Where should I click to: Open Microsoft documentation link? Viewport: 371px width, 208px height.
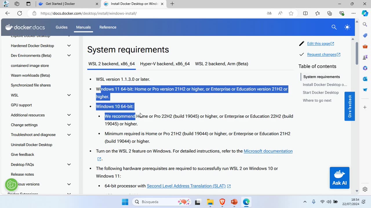pos(268,151)
